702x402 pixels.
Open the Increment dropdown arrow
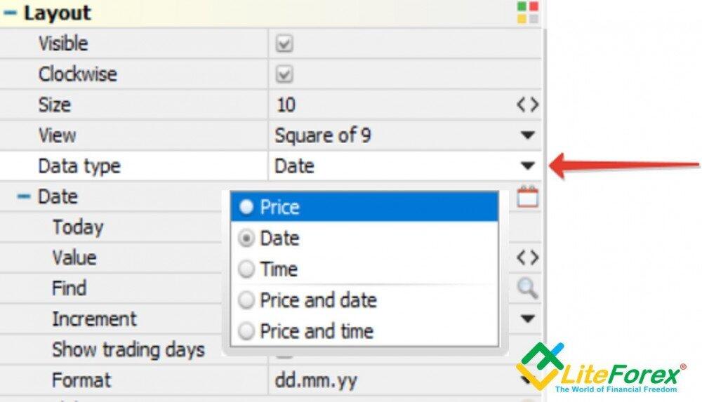527,319
